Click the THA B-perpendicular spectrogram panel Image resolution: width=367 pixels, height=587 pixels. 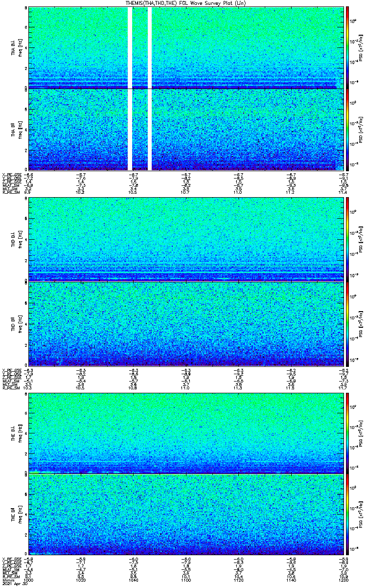pos(186,47)
